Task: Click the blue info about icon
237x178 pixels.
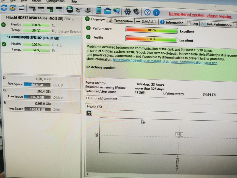Action: (156, 12)
